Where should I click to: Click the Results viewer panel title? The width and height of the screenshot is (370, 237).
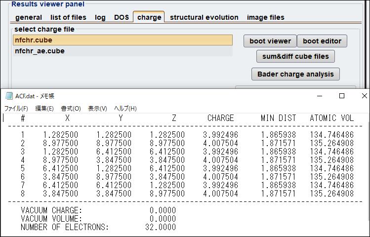point(48,4)
